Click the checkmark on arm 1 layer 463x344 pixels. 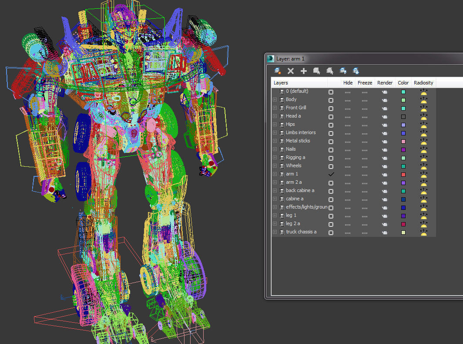pos(331,174)
